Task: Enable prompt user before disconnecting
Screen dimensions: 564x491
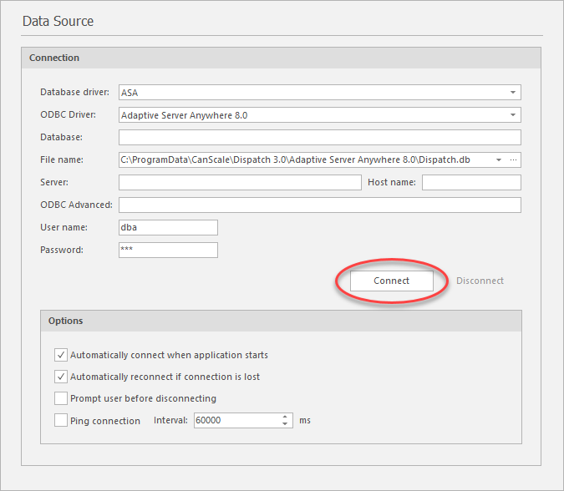Action: [61, 398]
